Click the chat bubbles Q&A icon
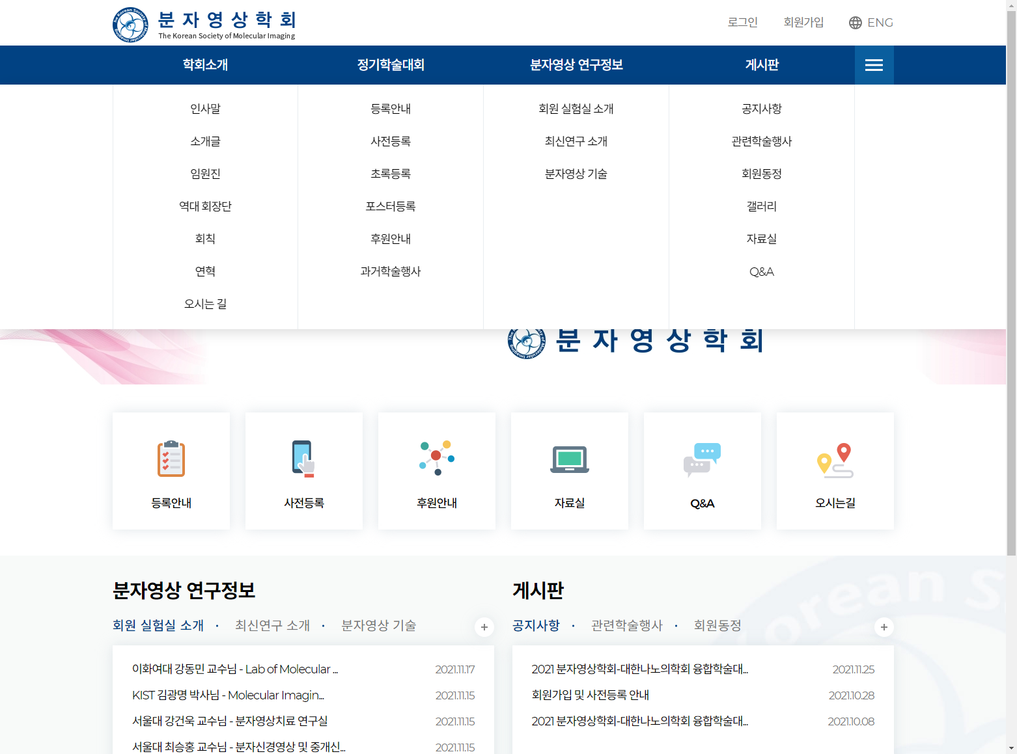Viewport: 1017px width, 754px height. [702, 459]
